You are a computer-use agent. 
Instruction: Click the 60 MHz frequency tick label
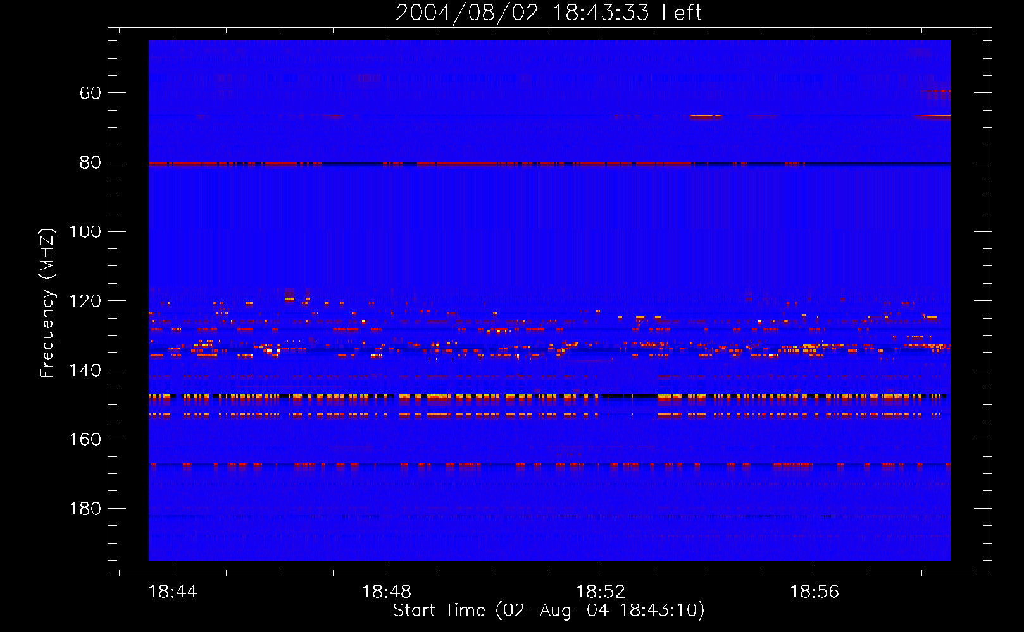point(91,93)
